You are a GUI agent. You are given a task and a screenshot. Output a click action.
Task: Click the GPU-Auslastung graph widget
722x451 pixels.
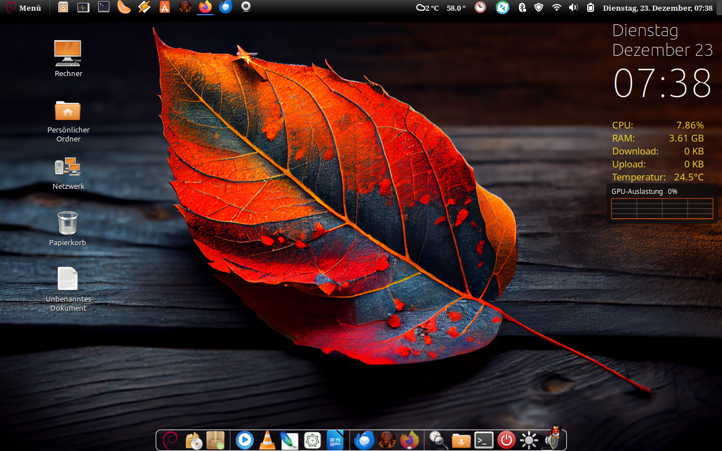662,208
